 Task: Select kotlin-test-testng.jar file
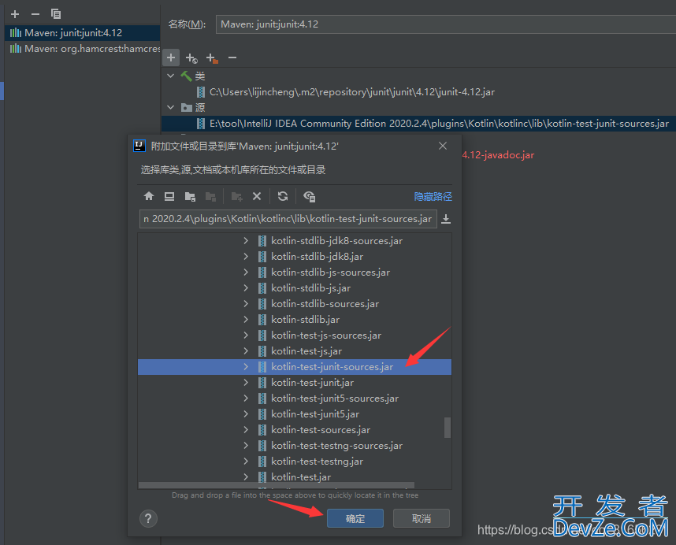[x=317, y=462]
